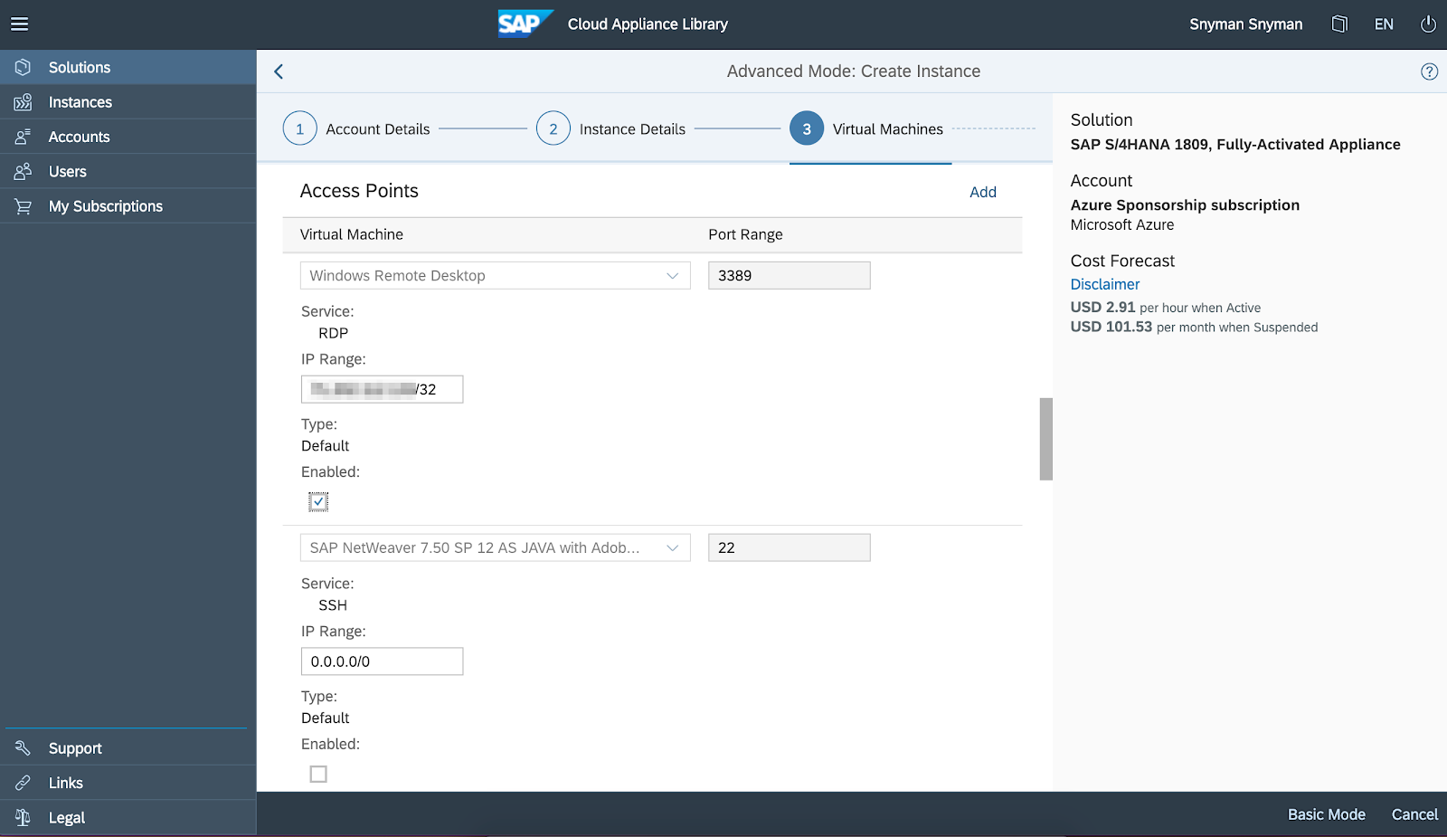1447x837 pixels.
Task: Click the RDP service value
Action: (x=333, y=333)
